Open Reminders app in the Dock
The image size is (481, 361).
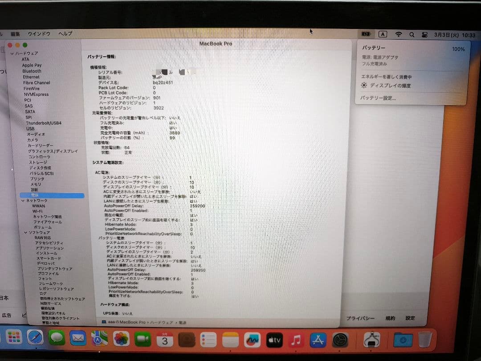click(x=208, y=340)
